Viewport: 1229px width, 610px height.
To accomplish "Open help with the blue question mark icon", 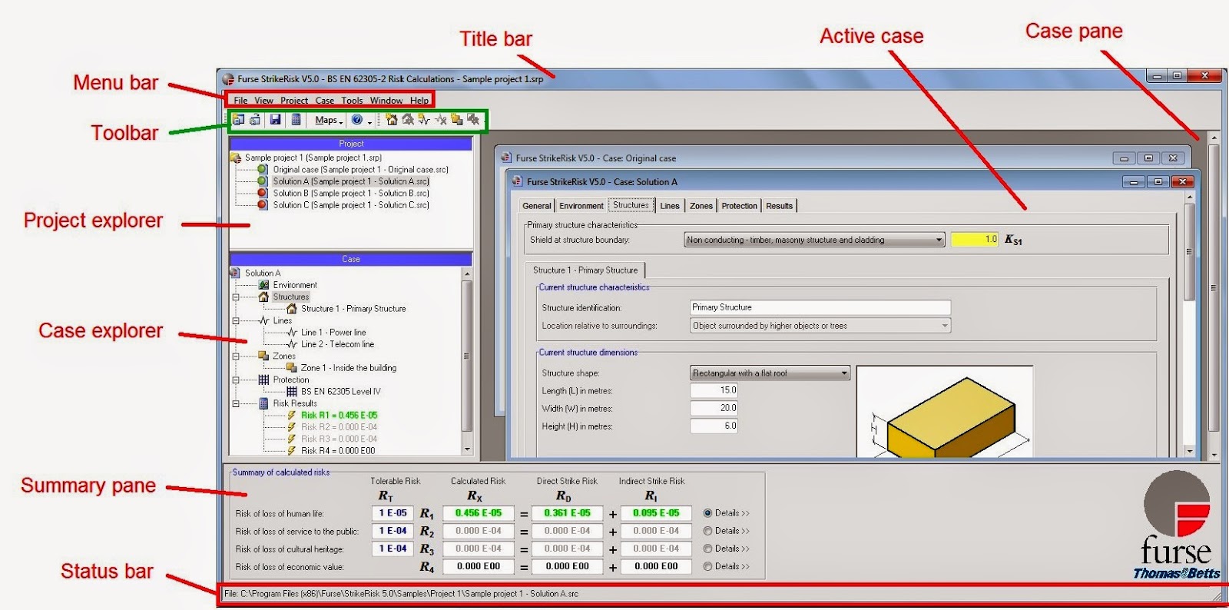I will pyautogui.click(x=357, y=119).
